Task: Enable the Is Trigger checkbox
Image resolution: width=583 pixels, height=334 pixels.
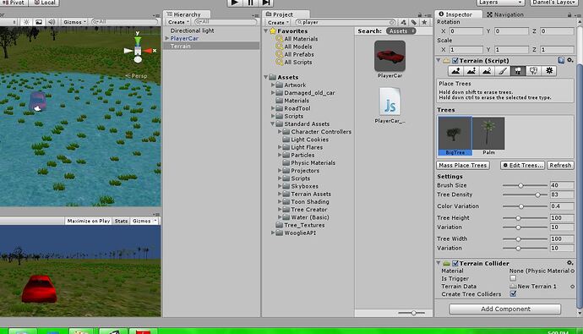Action: [513, 278]
